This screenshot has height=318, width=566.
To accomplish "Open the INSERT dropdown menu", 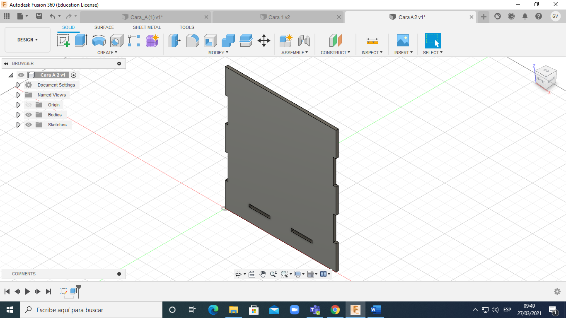I will [403, 53].
